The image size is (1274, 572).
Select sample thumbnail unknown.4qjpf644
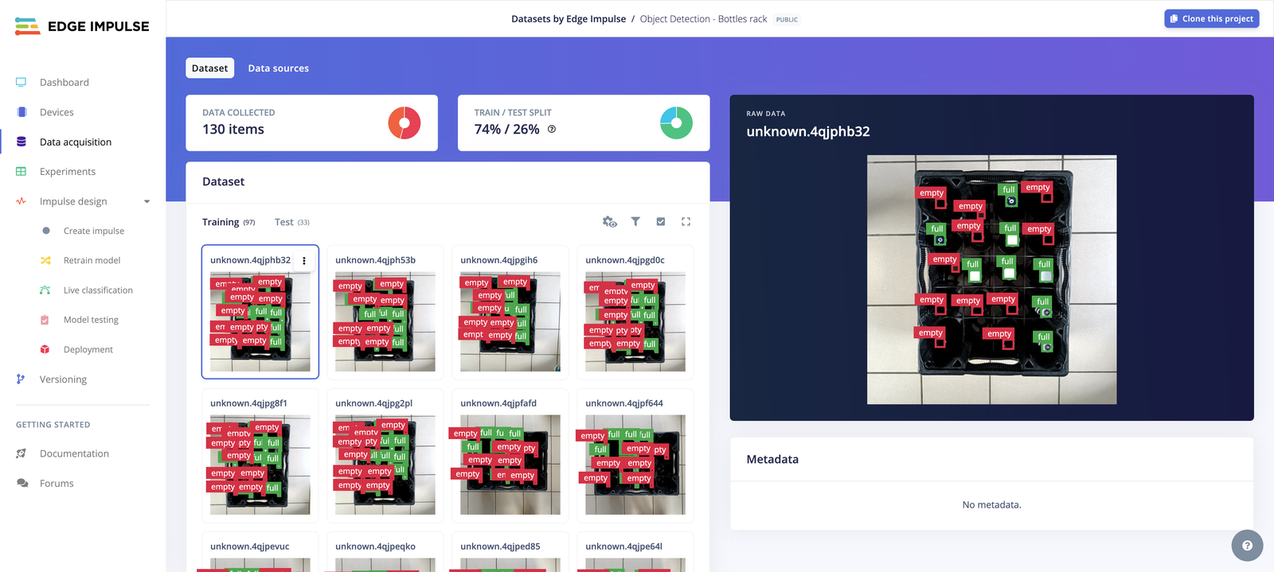(635, 465)
